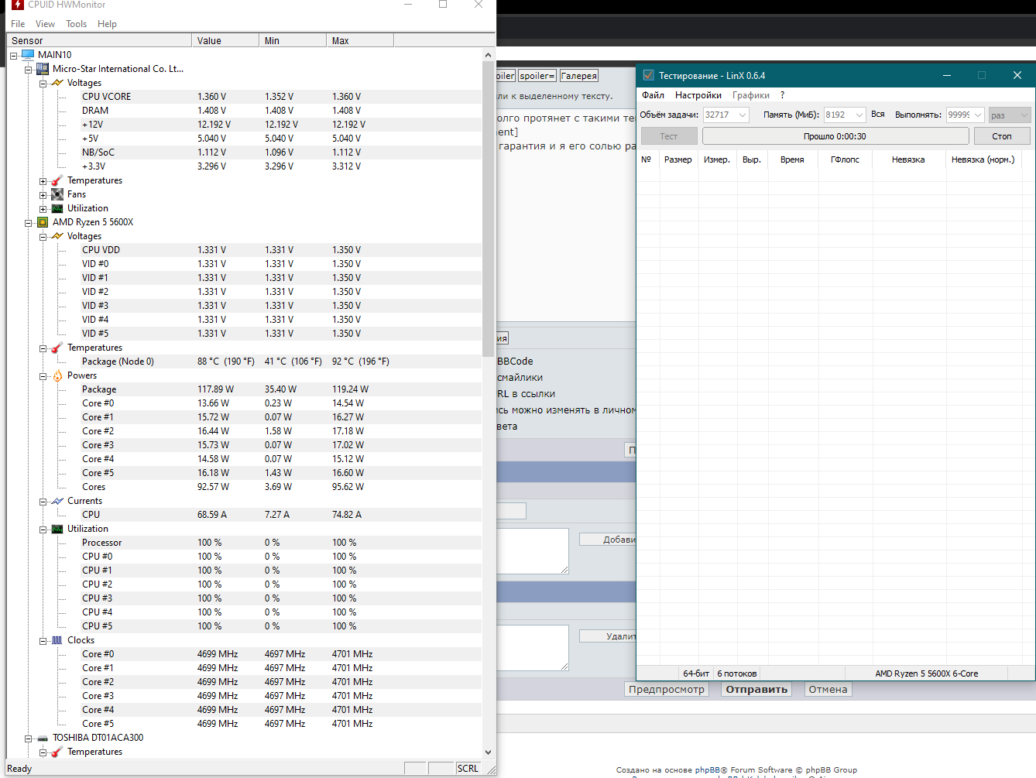Collapse the Powers section

[x=43, y=376]
